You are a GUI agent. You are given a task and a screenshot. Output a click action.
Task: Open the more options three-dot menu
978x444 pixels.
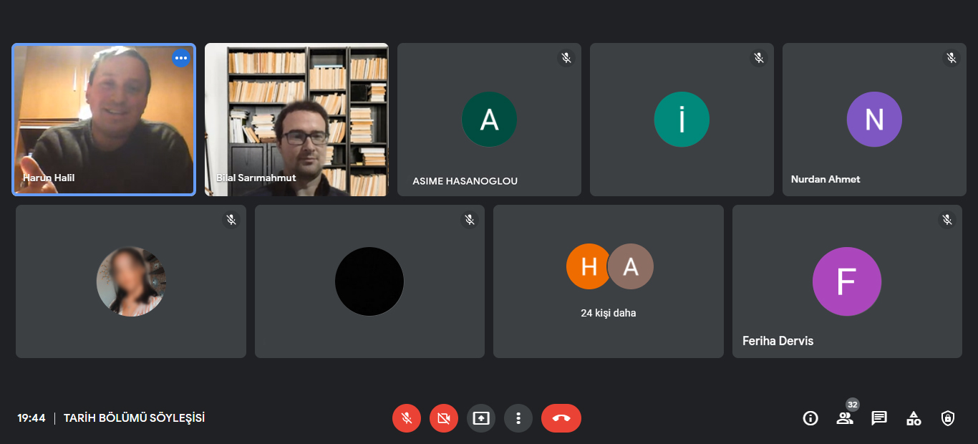518,418
